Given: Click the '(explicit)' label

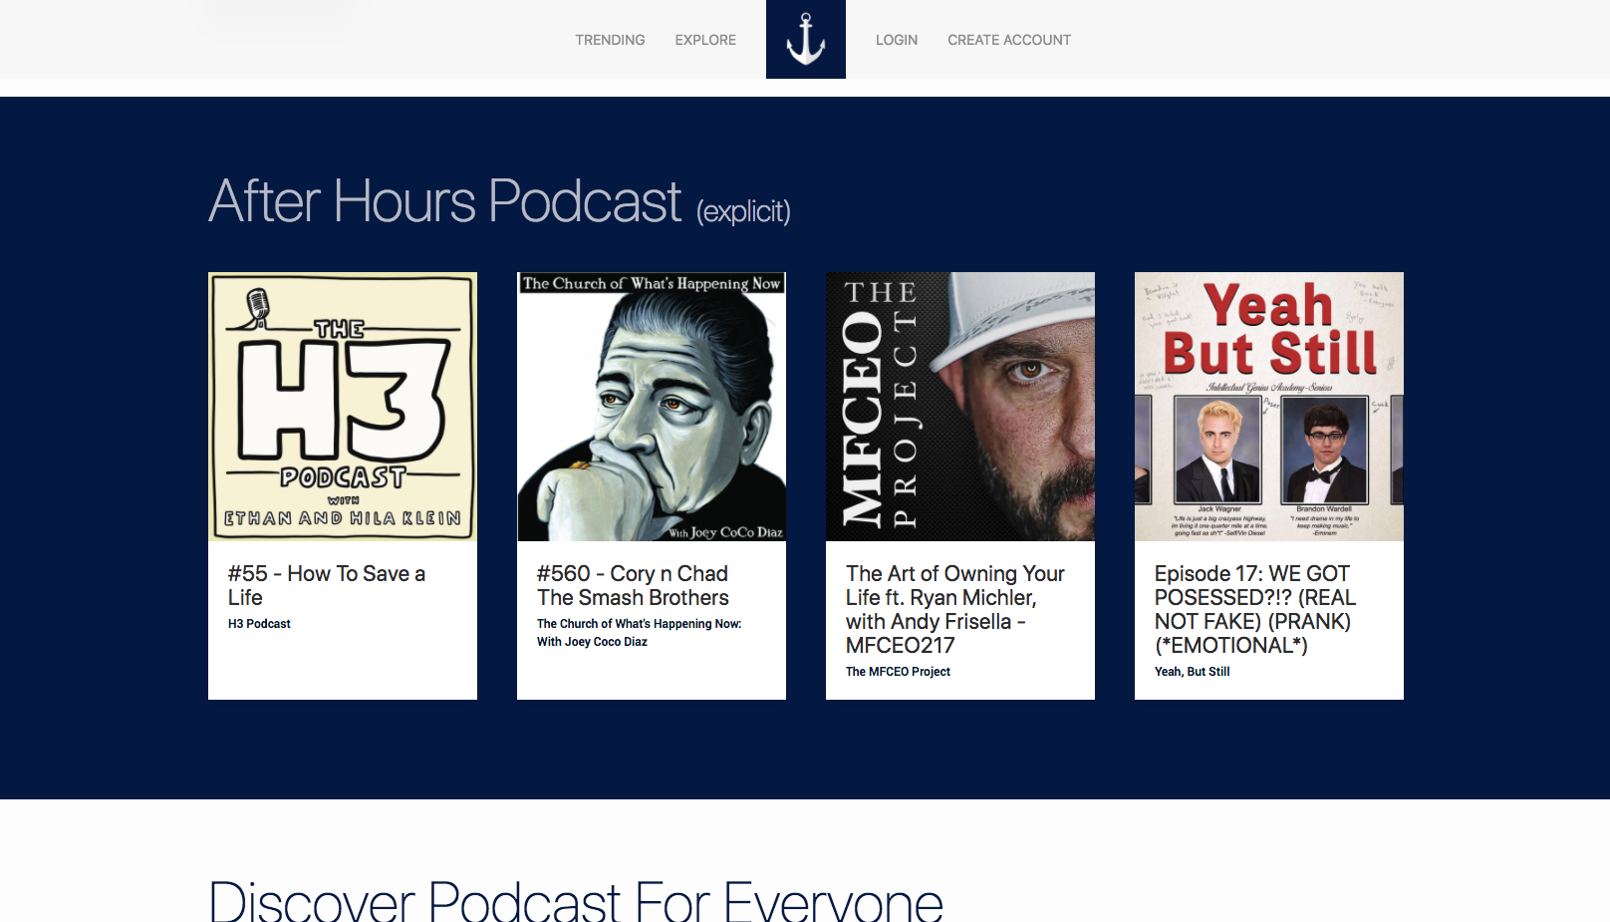Looking at the screenshot, I should [x=743, y=211].
